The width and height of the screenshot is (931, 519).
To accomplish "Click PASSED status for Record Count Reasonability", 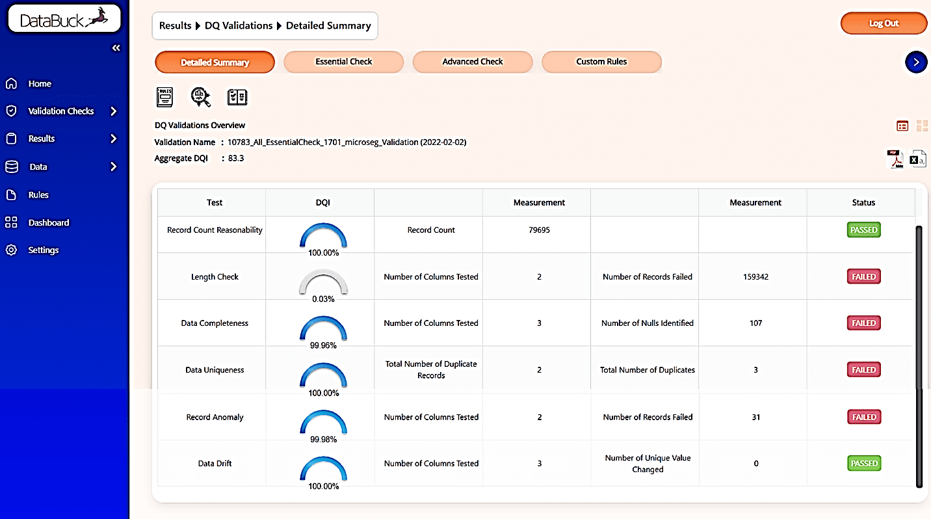I will click(x=863, y=230).
